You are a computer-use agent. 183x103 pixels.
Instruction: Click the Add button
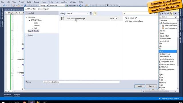[140, 86]
